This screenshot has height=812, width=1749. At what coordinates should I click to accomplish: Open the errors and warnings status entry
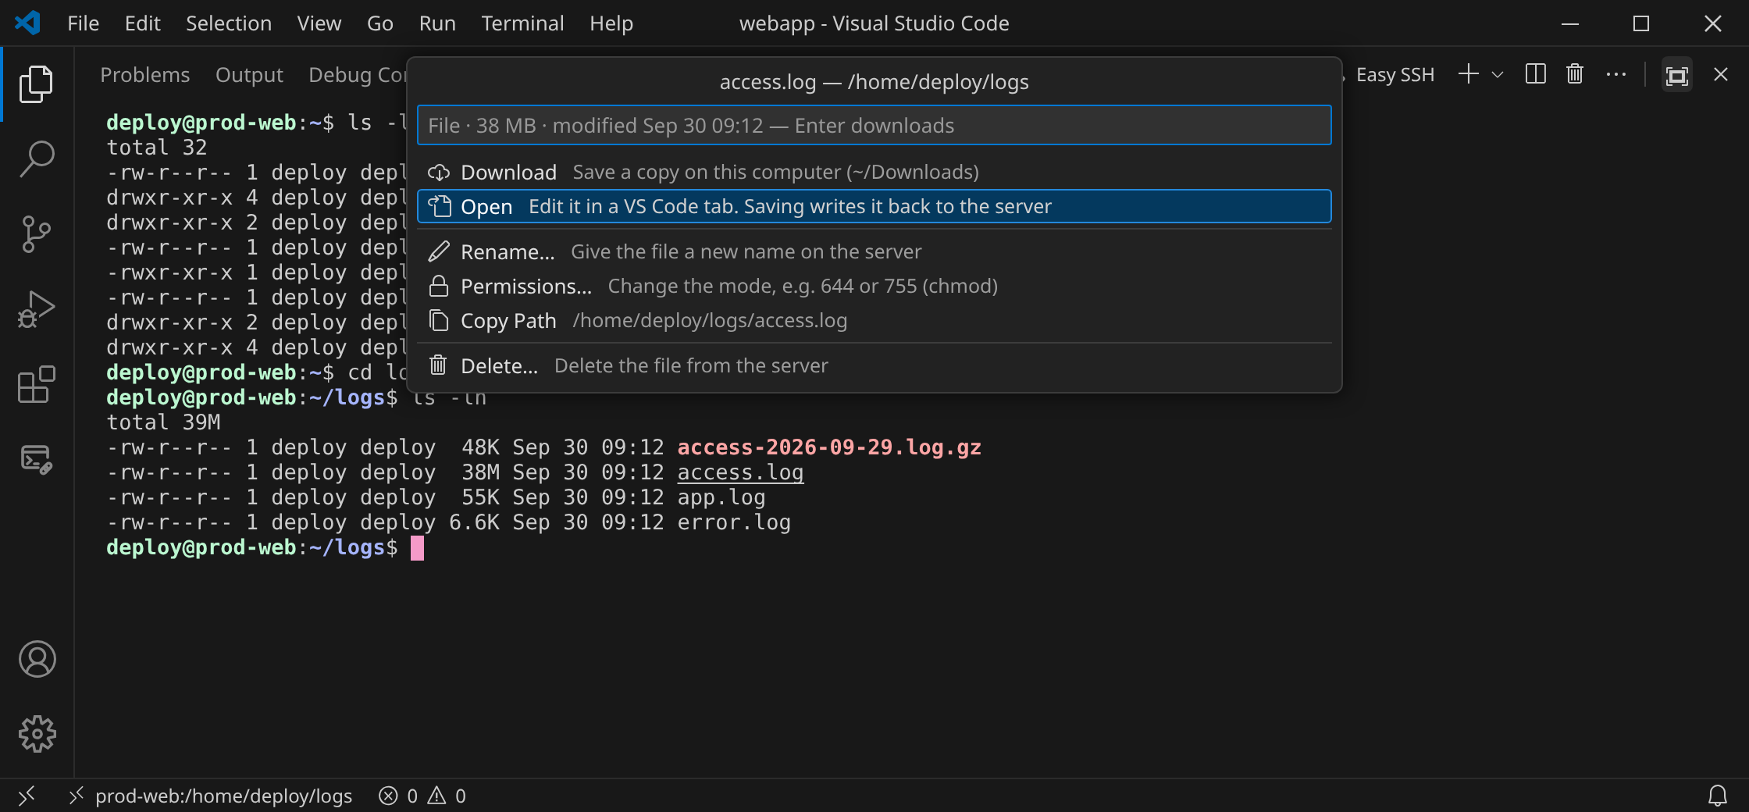click(422, 796)
